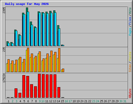This screenshot has width=133, height=104.
Task: Click day label 8 on the axis
Action: coord(36,101)
